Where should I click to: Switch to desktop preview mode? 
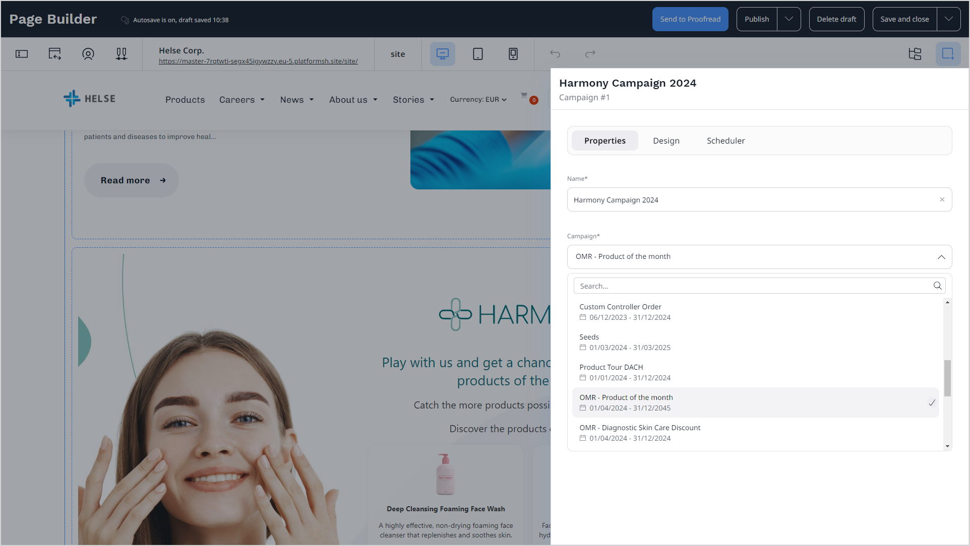point(442,54)
